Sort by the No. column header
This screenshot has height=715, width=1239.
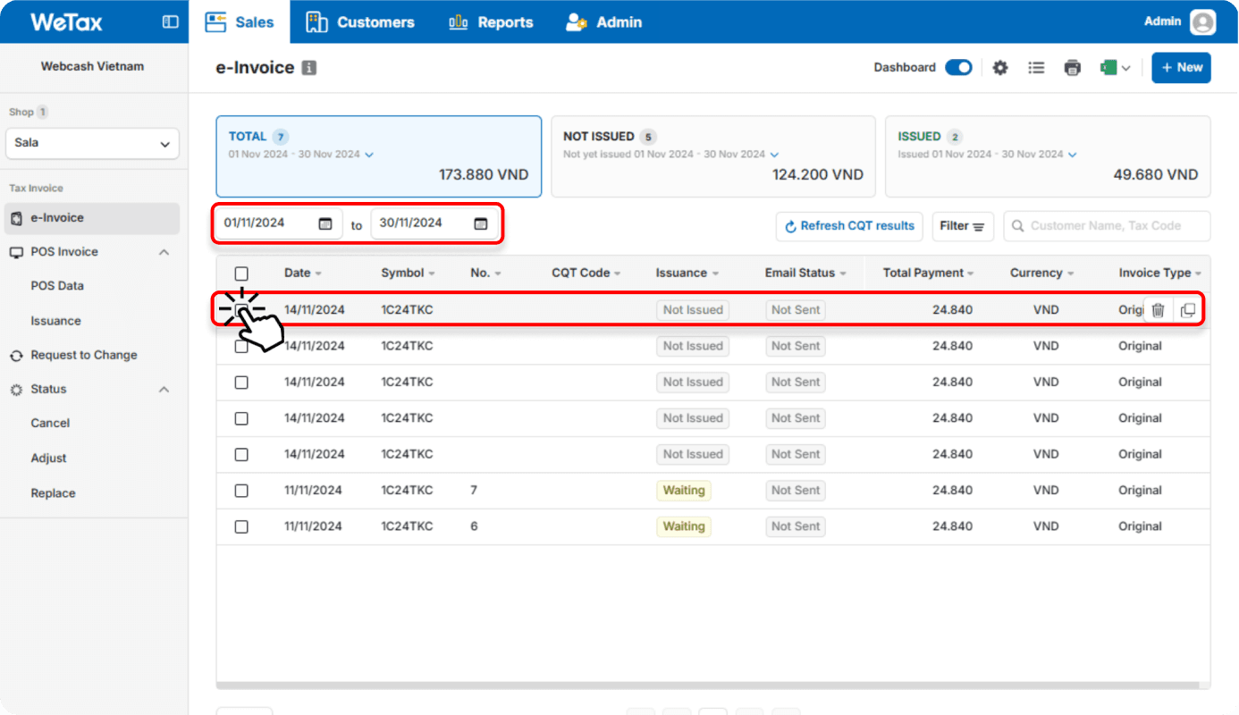point(485,273)
